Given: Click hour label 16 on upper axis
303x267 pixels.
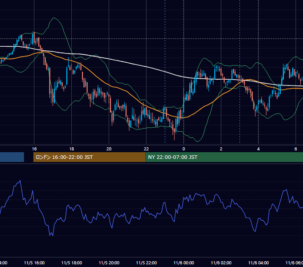Looking at the screenshot, I should point(34,149).
